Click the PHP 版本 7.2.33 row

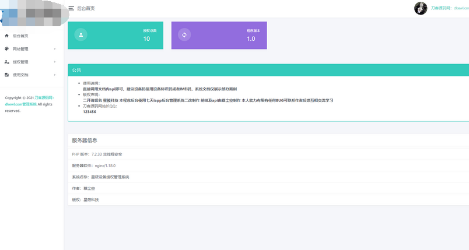pyautogui.click(x=268, y=154)
